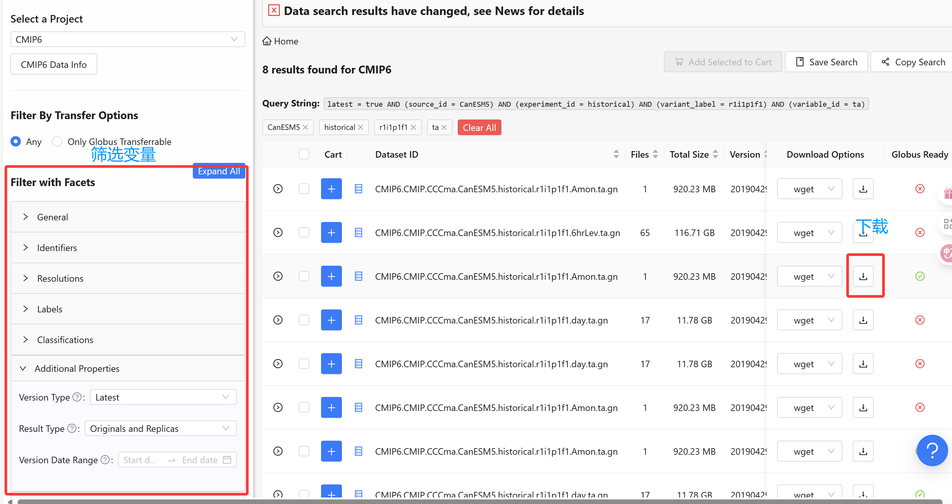Add the 6hrLev.ta.gn dataset to cart with the plus button
Viewport: 952px width, 504px height.
pyautogui.click(x=331, y=233)
